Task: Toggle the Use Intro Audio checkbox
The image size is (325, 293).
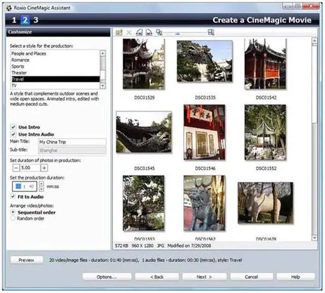Action: tap(13, 134)
